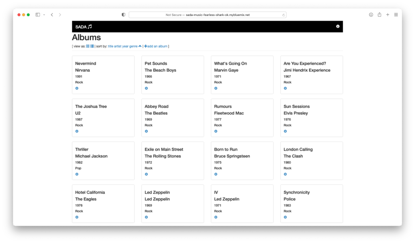
Task: Switch albums to grid view
Action: pos(88,46)
